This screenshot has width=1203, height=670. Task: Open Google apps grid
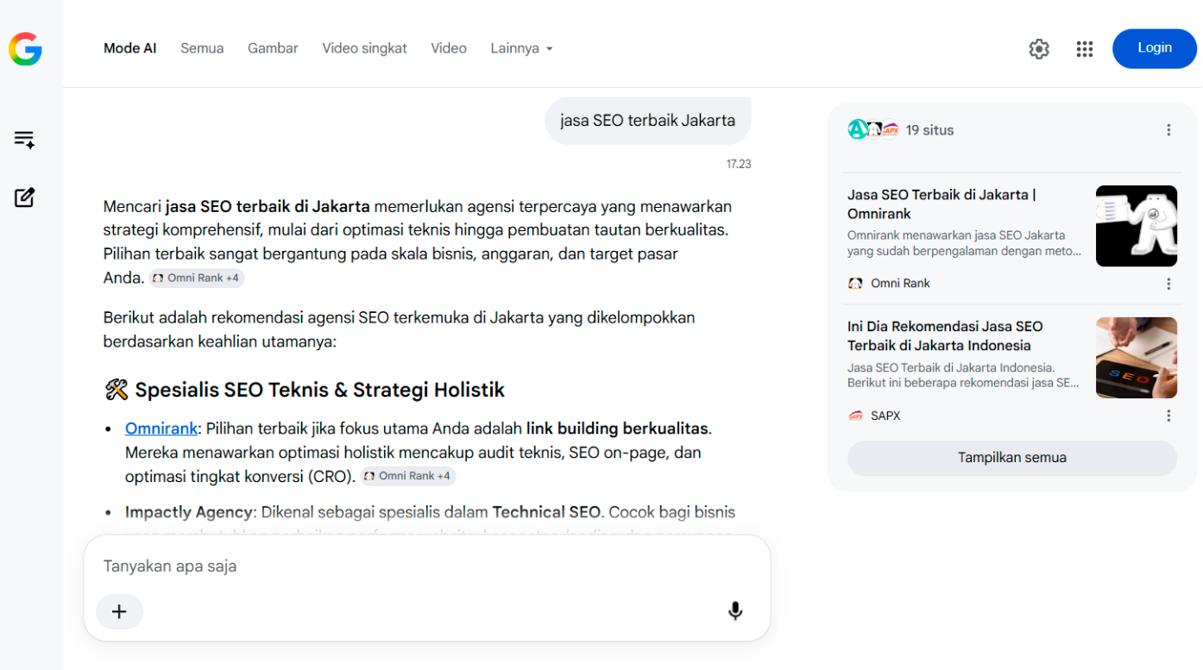tap(1085, 49)
